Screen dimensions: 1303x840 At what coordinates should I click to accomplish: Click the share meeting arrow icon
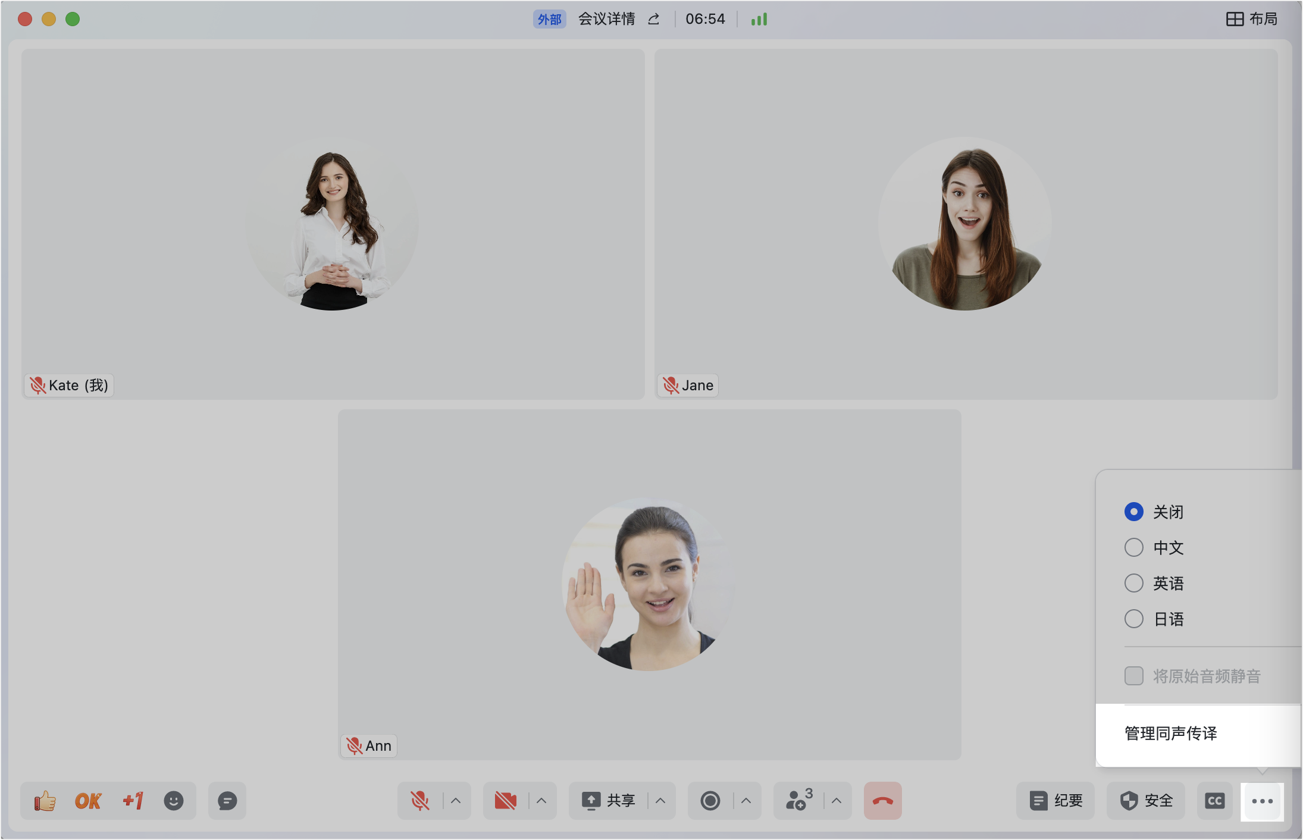click(654, 19)
